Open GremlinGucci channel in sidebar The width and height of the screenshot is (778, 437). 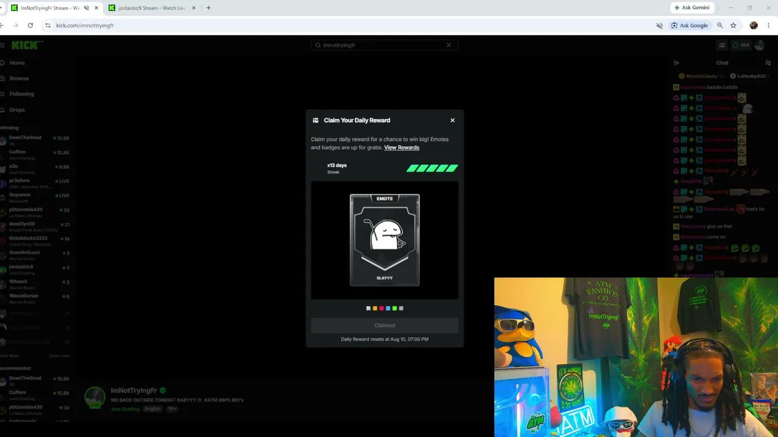click(35, 256)
